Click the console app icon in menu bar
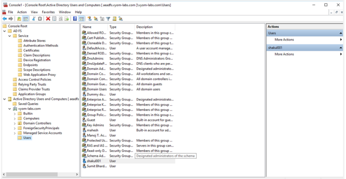346x179 pixels. click(x=4, y=12)
